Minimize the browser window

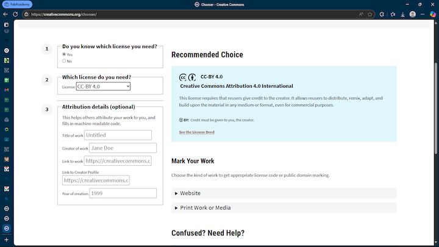point(407,4)
